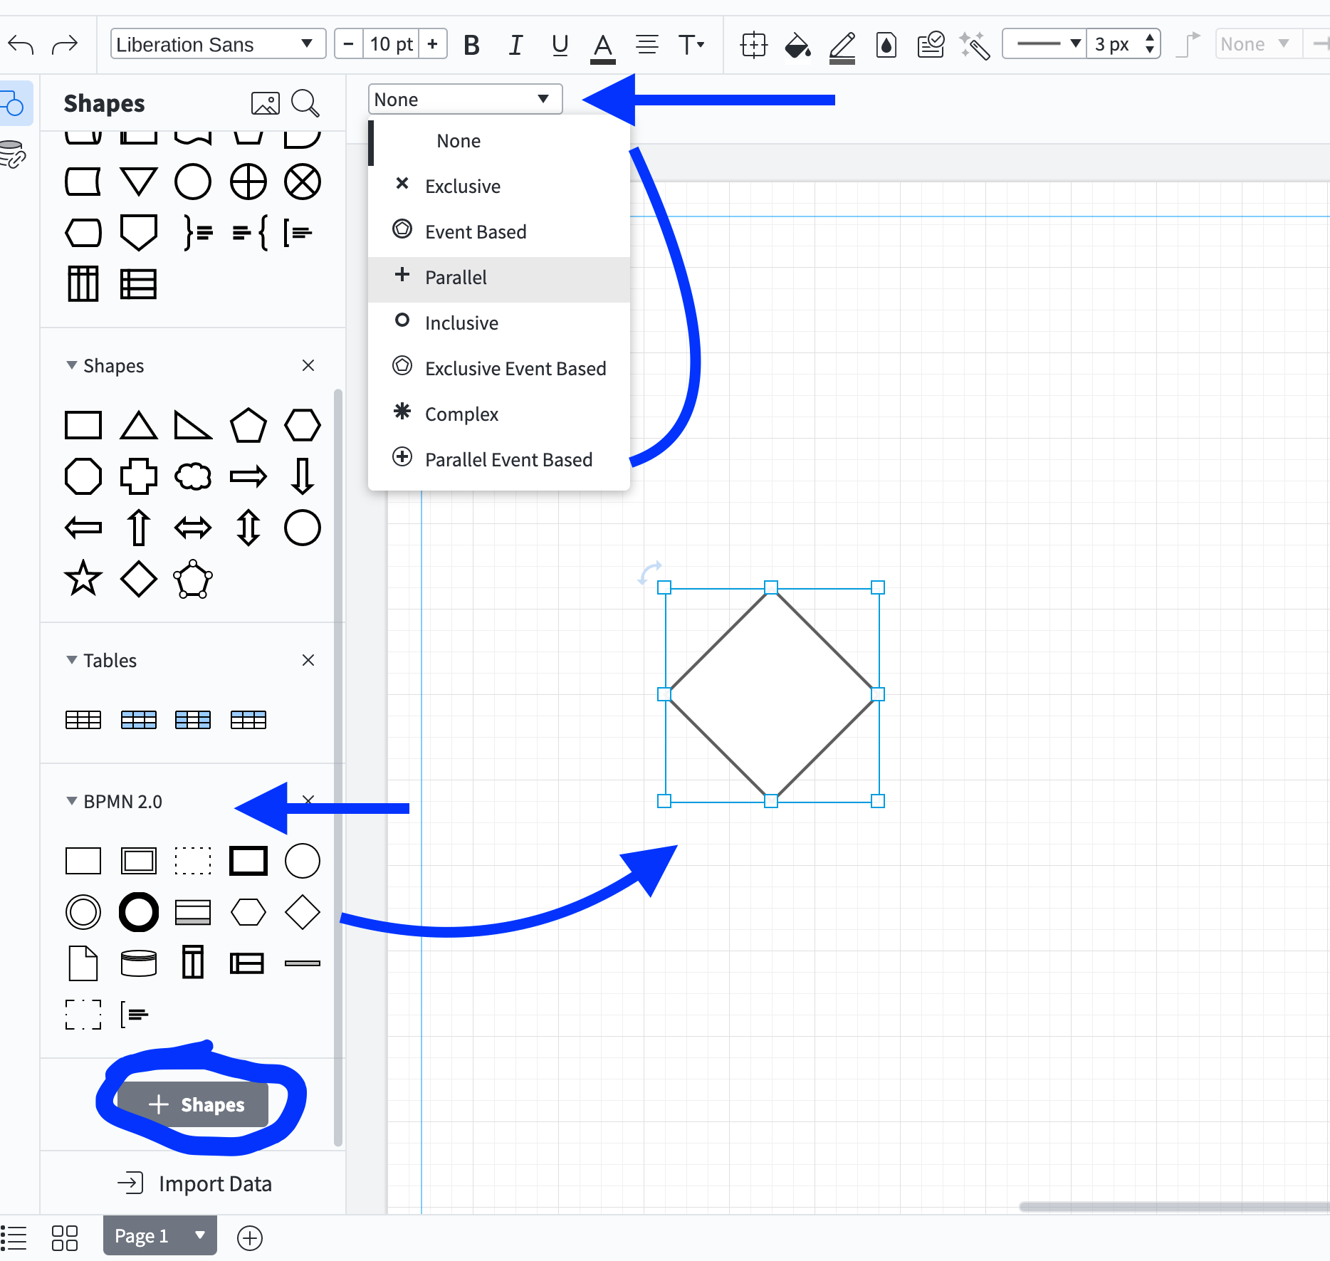Image resolution: width=1330 pixels, height=1261 pixels.
Task: Select the BPMN gateway diamond shape
Action: (x=303, y=912)
